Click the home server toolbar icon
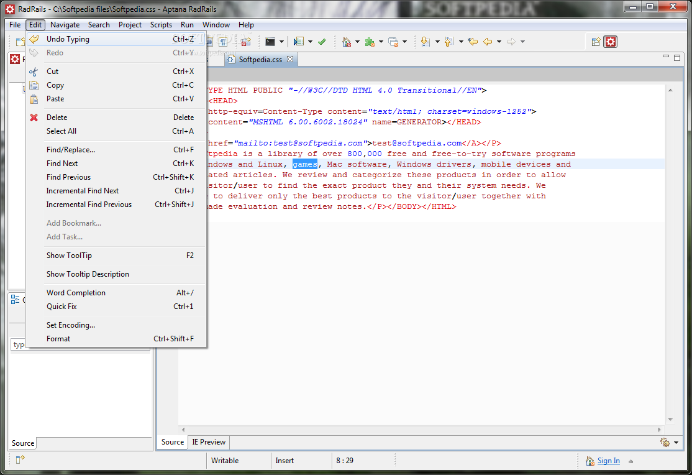The height and width of the screenshot is (475, 692). [347, 42]
